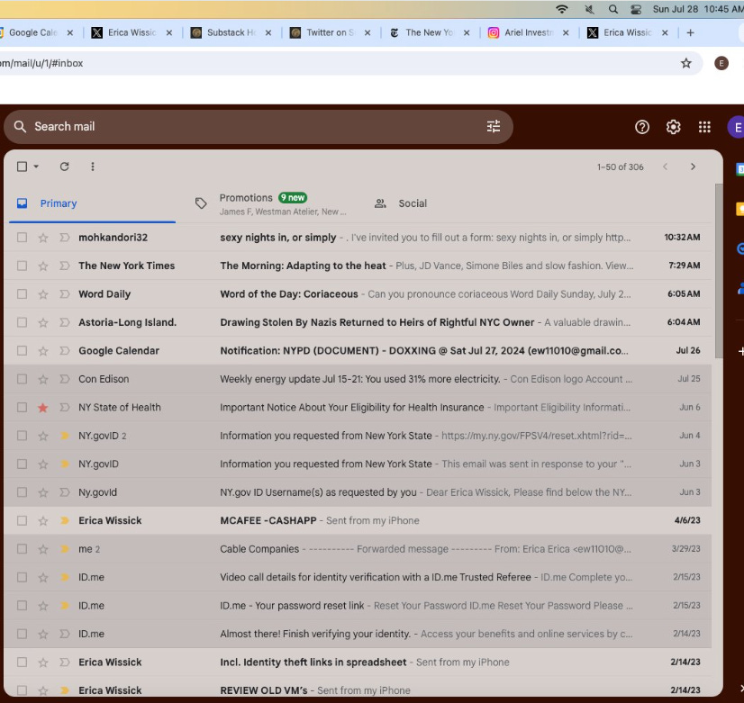Tick the select-all checkbox
Screen dimensions: 744x703
click(x=22, y=167)
